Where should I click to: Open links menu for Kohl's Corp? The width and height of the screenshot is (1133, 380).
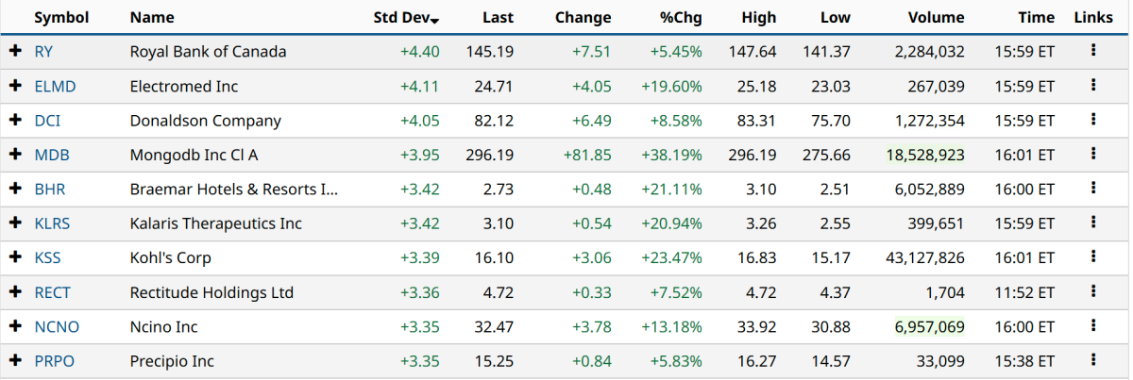(x=1093, y=257)
